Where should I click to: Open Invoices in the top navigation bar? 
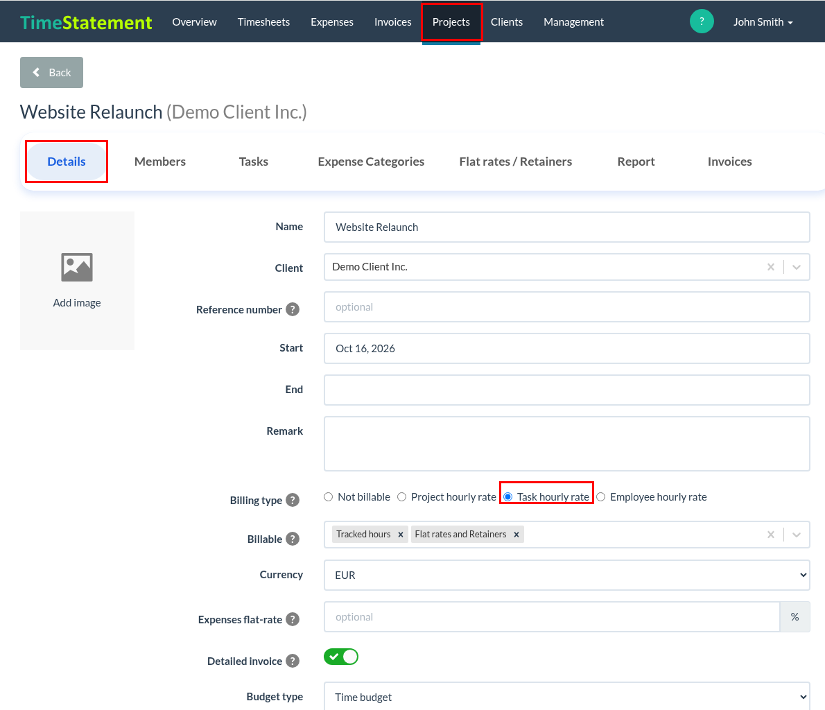392,22
